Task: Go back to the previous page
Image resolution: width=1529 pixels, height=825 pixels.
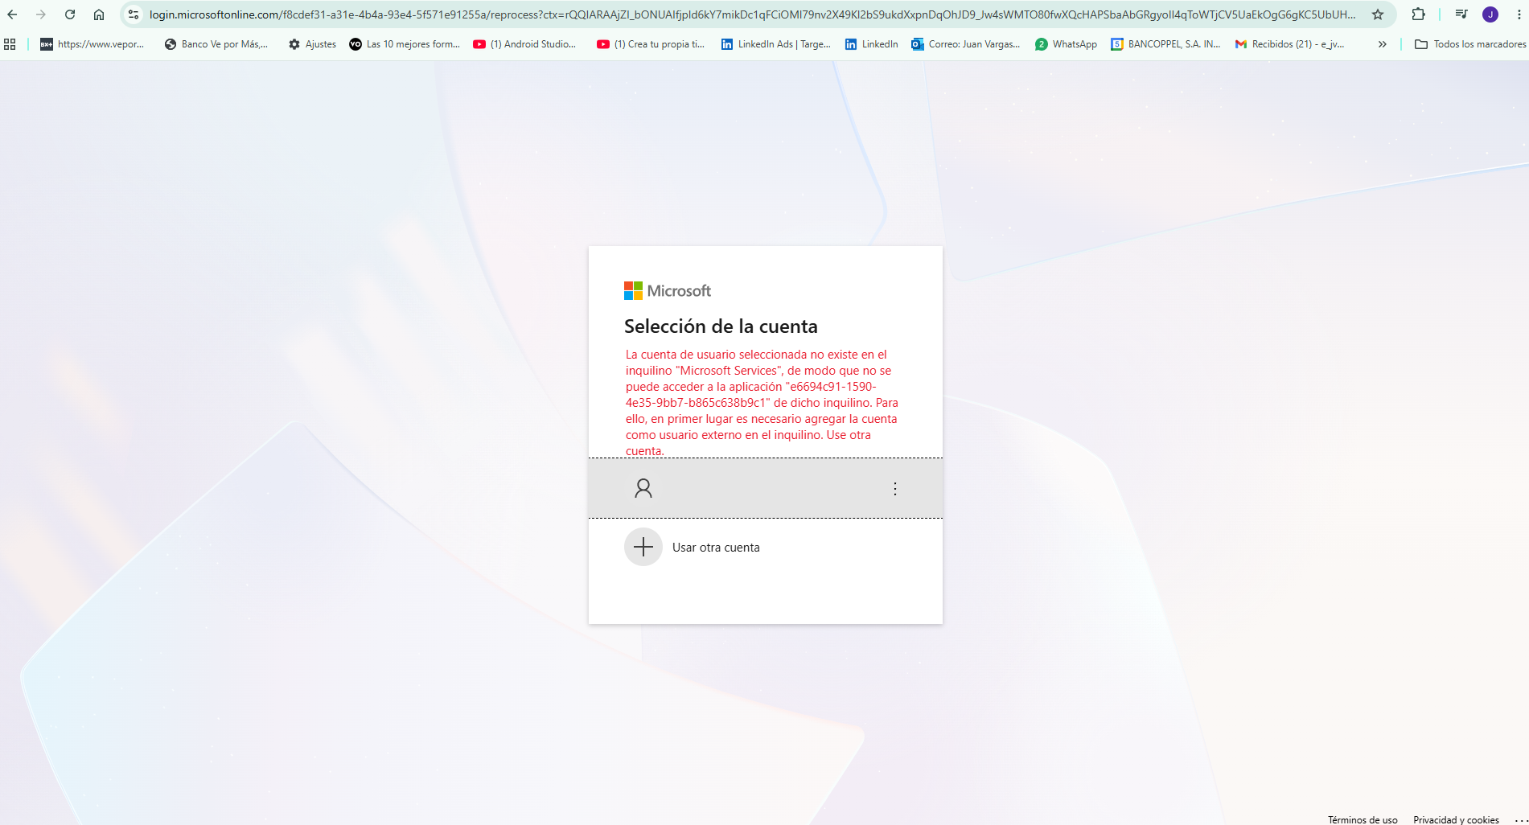Action: point(12,14)
